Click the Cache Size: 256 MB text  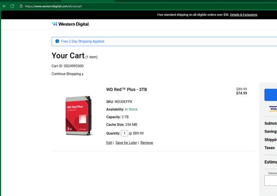point(122,124)
